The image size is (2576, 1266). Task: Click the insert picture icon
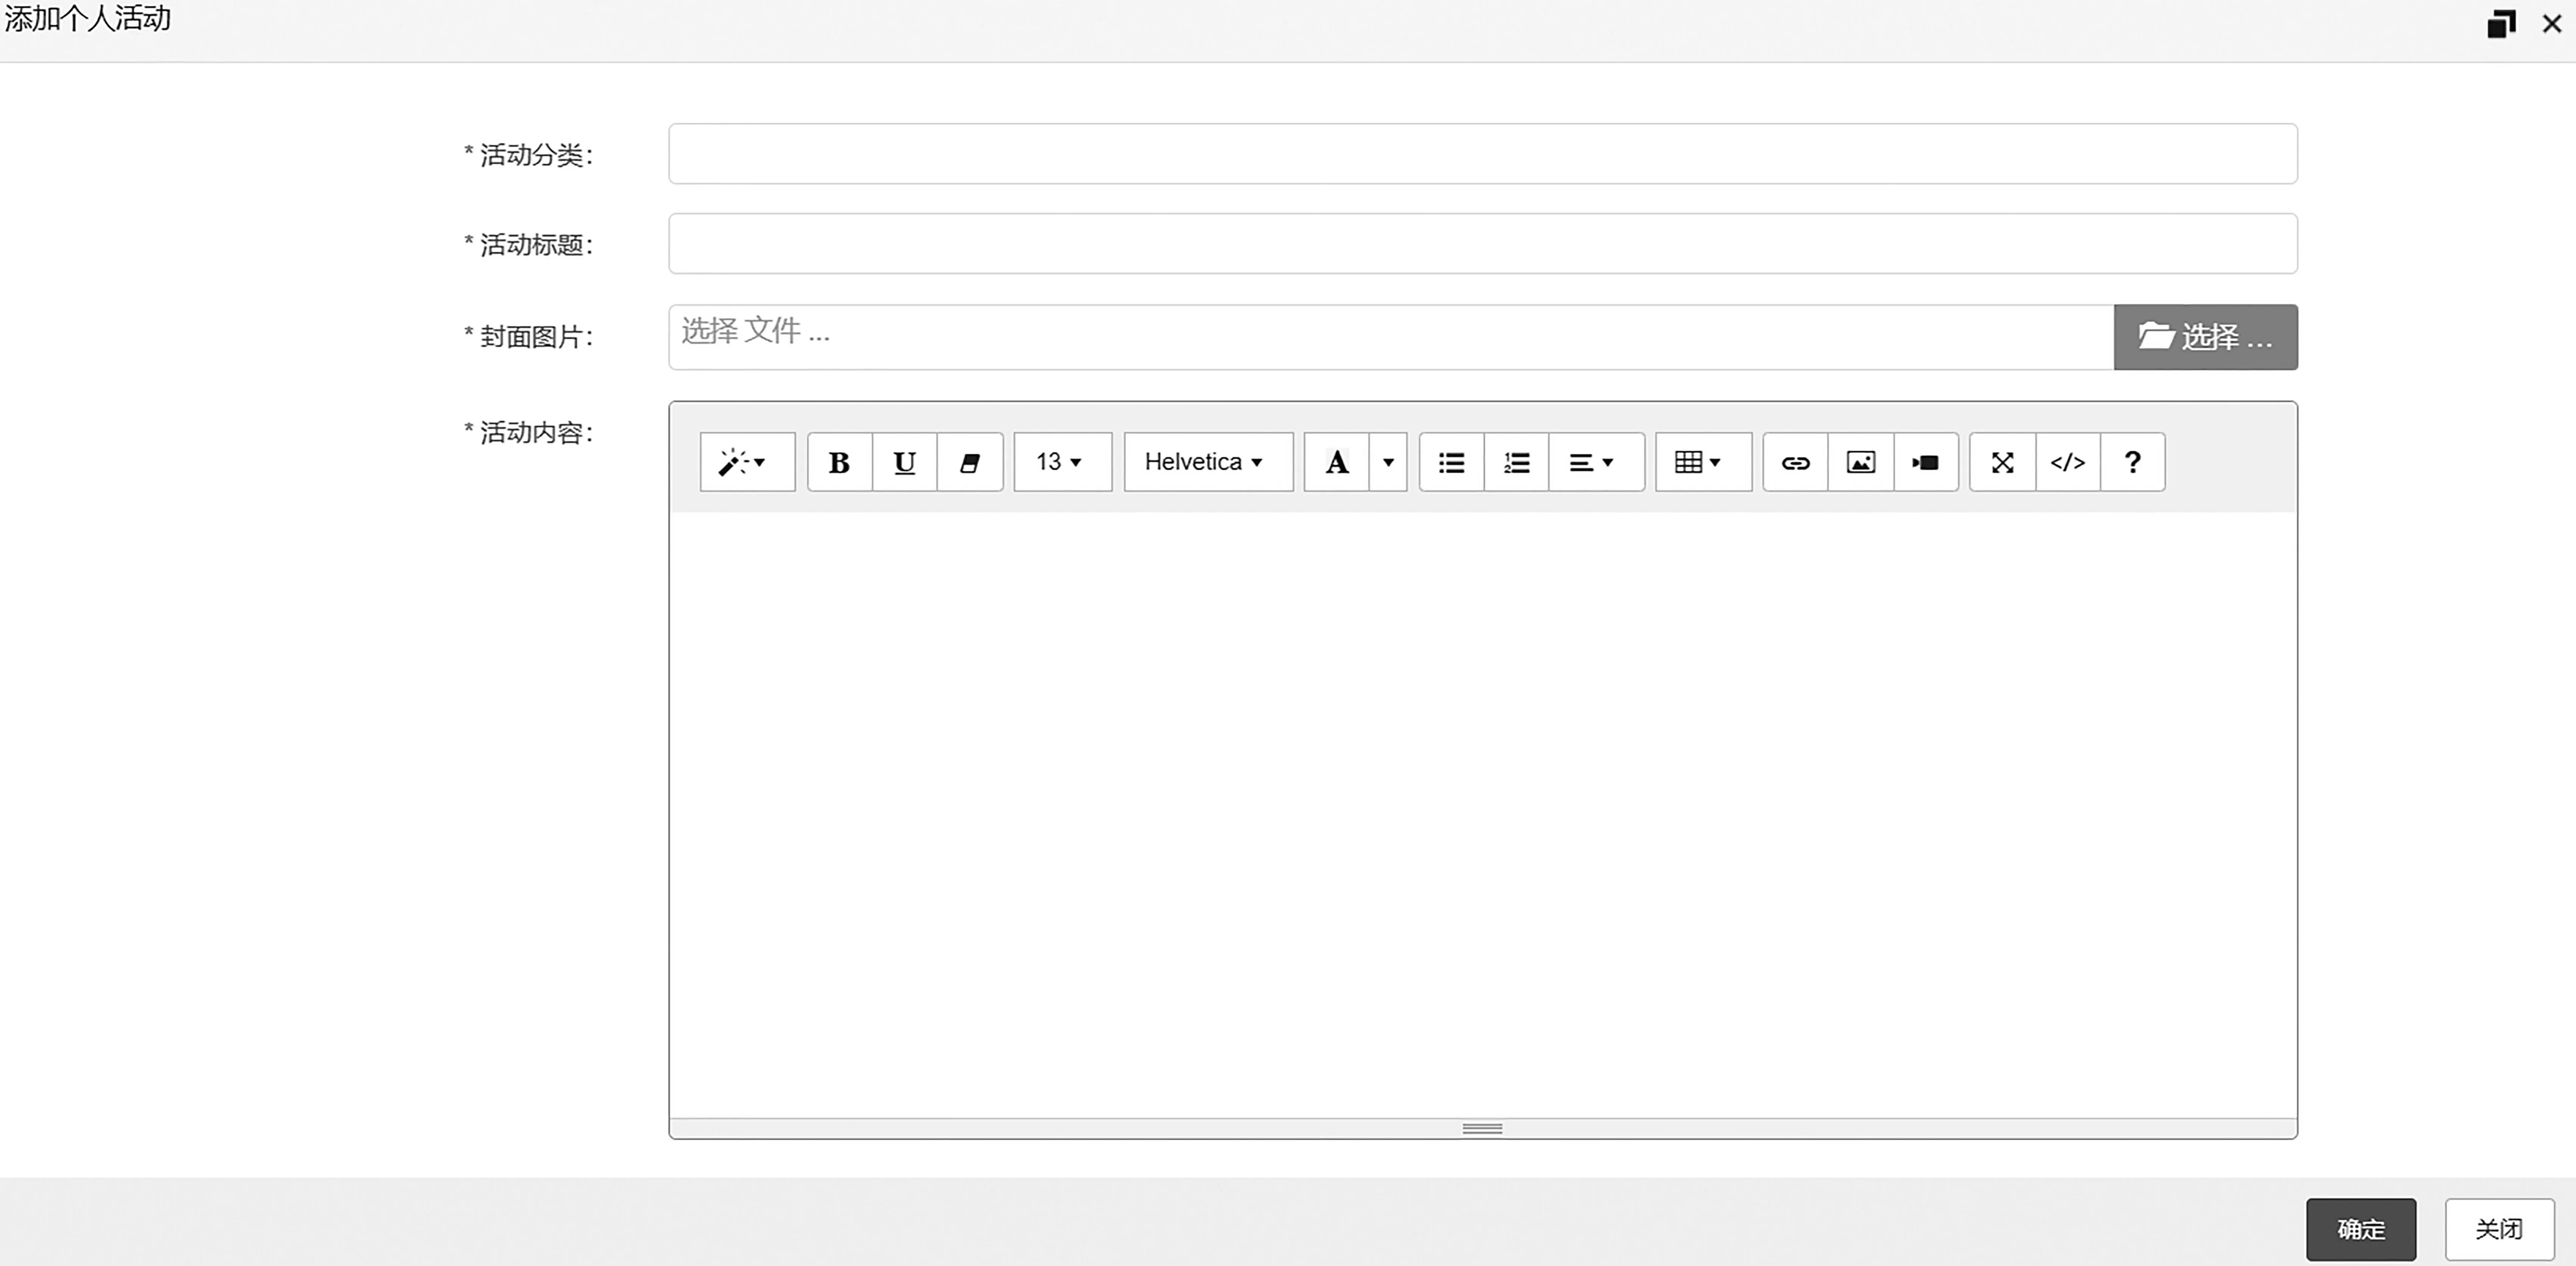pos(1860,462)
